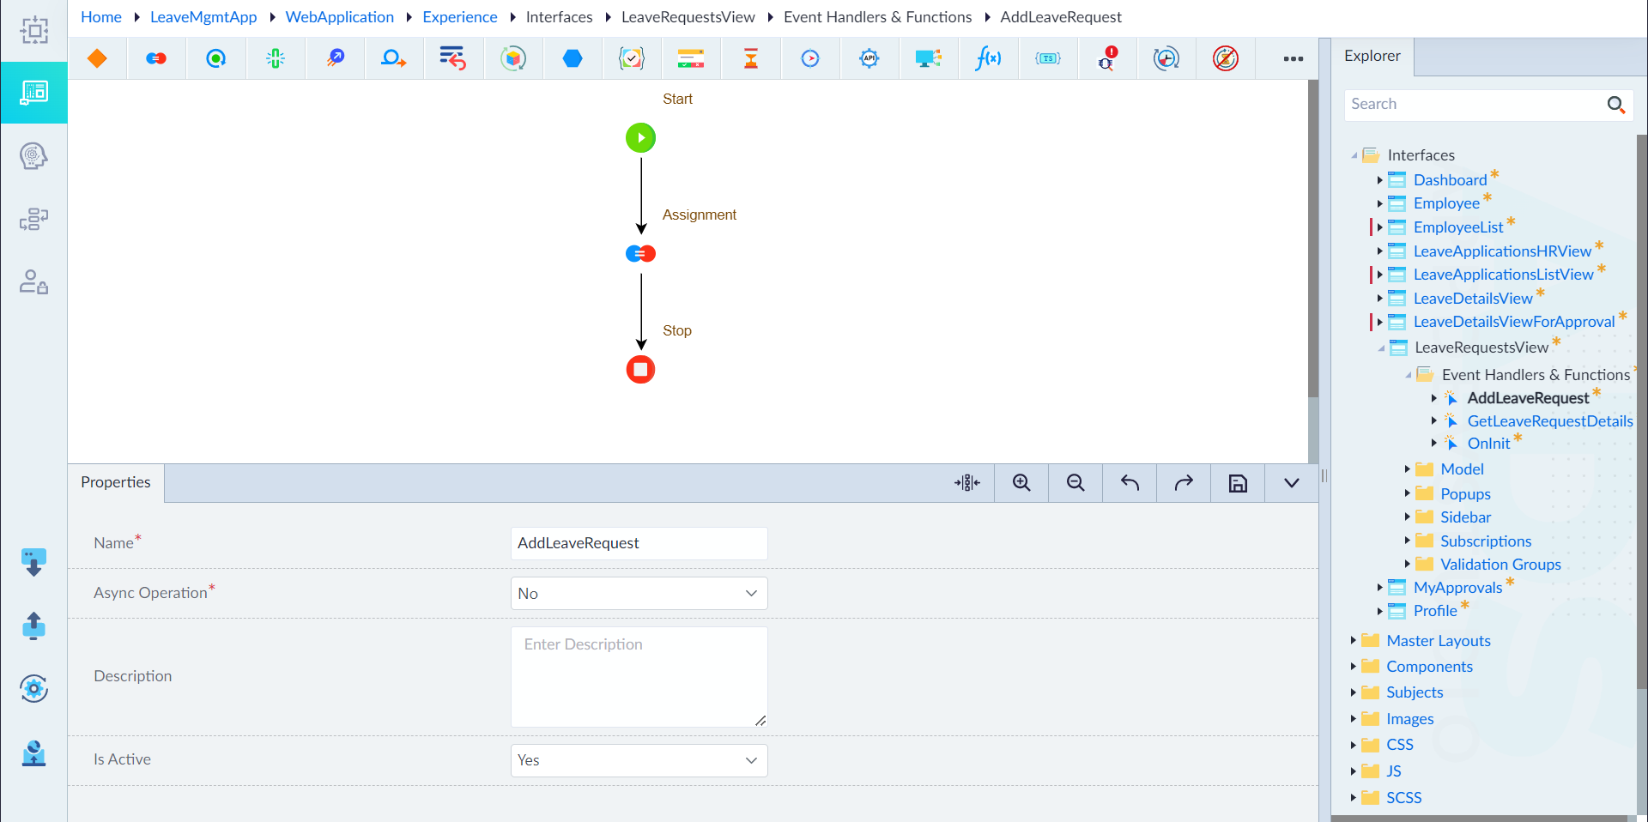Select the red Stop node

(x=640, y=369)
